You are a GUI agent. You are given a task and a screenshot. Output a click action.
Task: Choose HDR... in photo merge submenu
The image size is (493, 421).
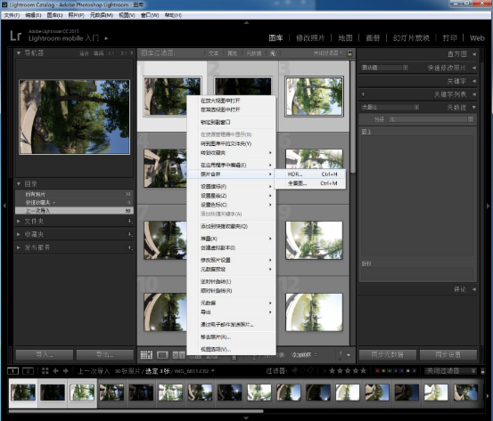pyautogui.click(x=310, y=174)
